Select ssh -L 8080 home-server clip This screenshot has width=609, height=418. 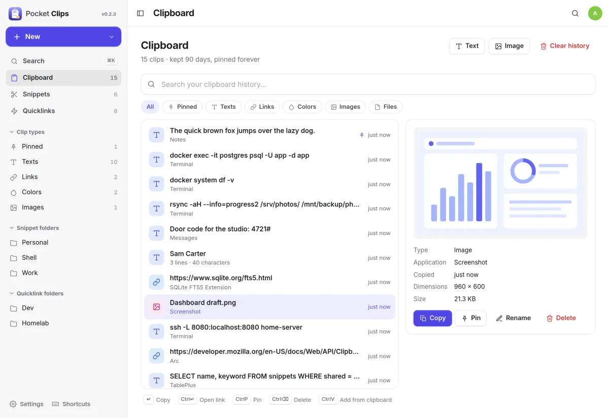click(x=269, y=331)
